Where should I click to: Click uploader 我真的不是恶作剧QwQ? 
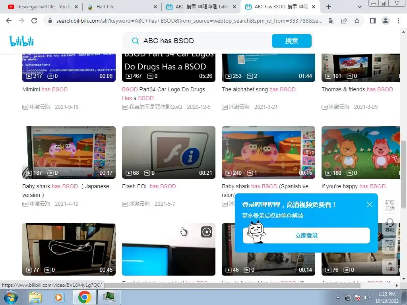pos(155,107)
